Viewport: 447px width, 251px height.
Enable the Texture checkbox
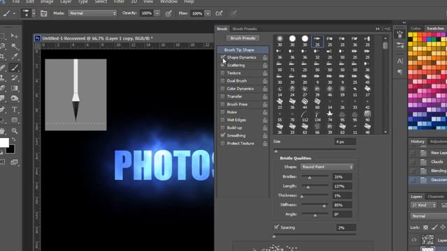223,73
